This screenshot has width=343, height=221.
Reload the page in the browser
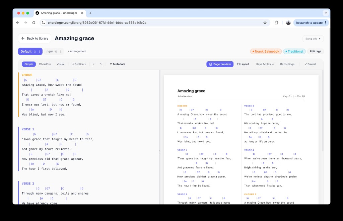33,23
